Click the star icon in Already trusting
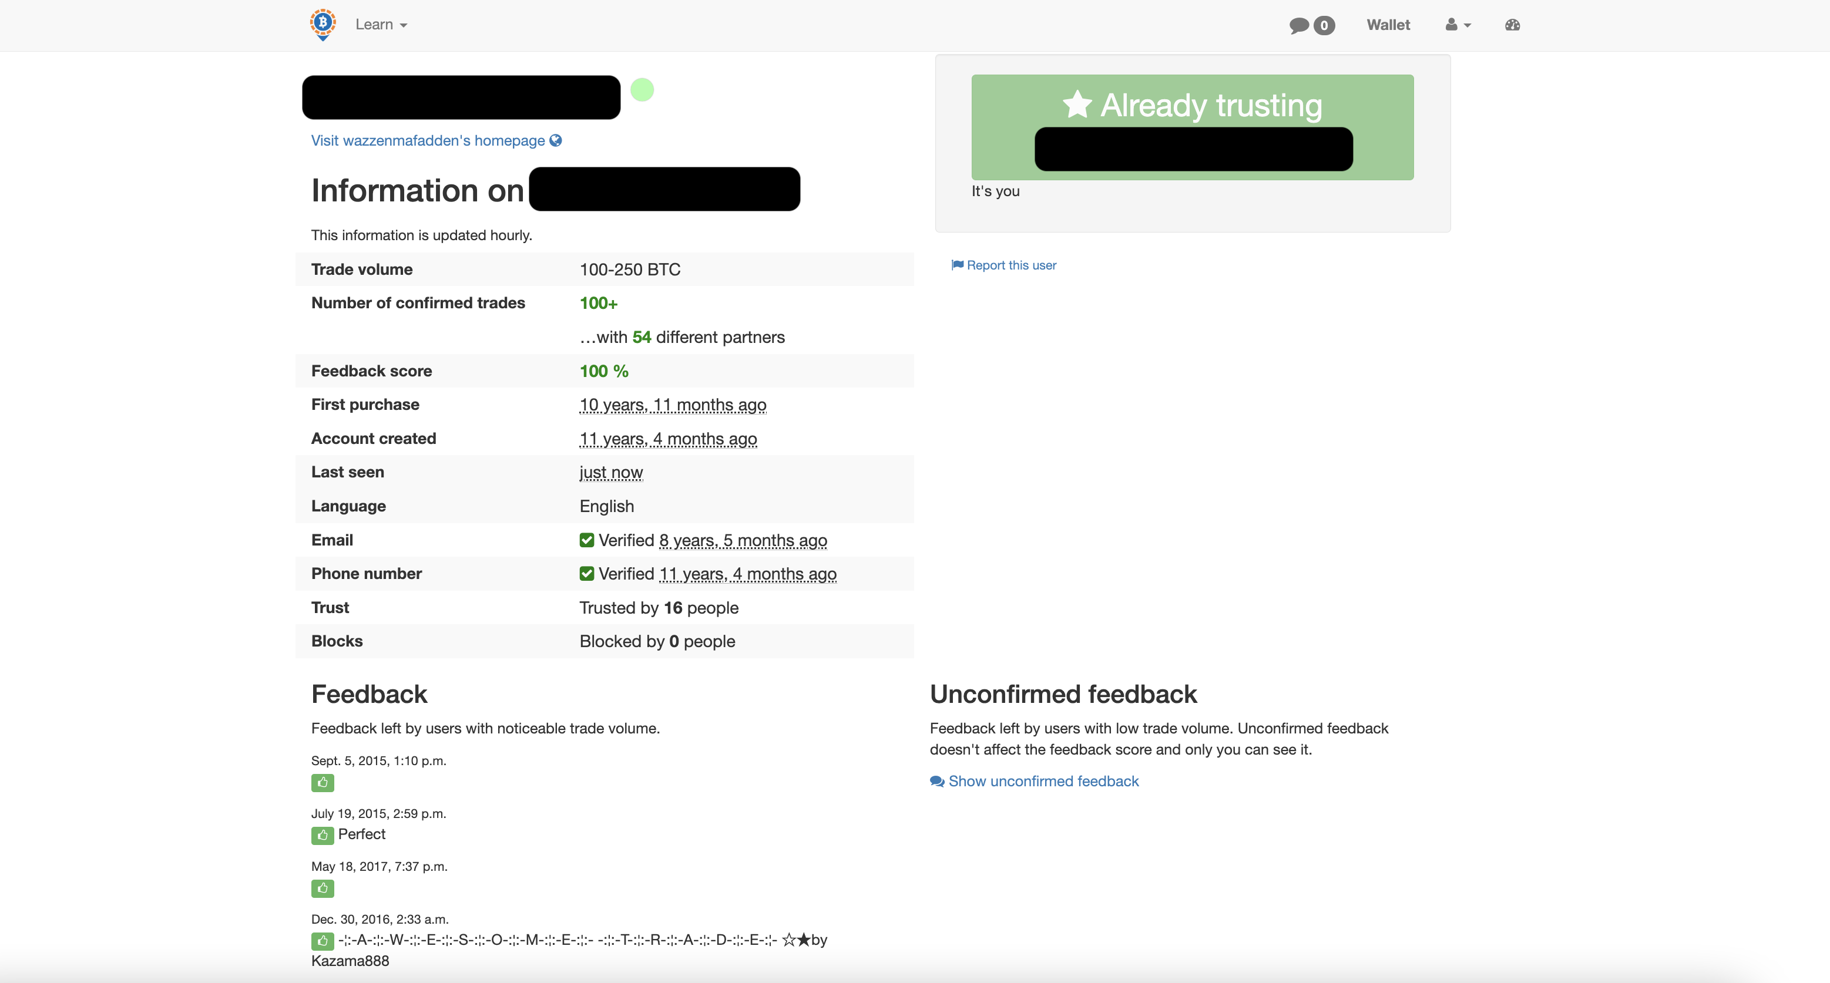This screenshot has width=1830, height=983. [x=1077, y=105]
